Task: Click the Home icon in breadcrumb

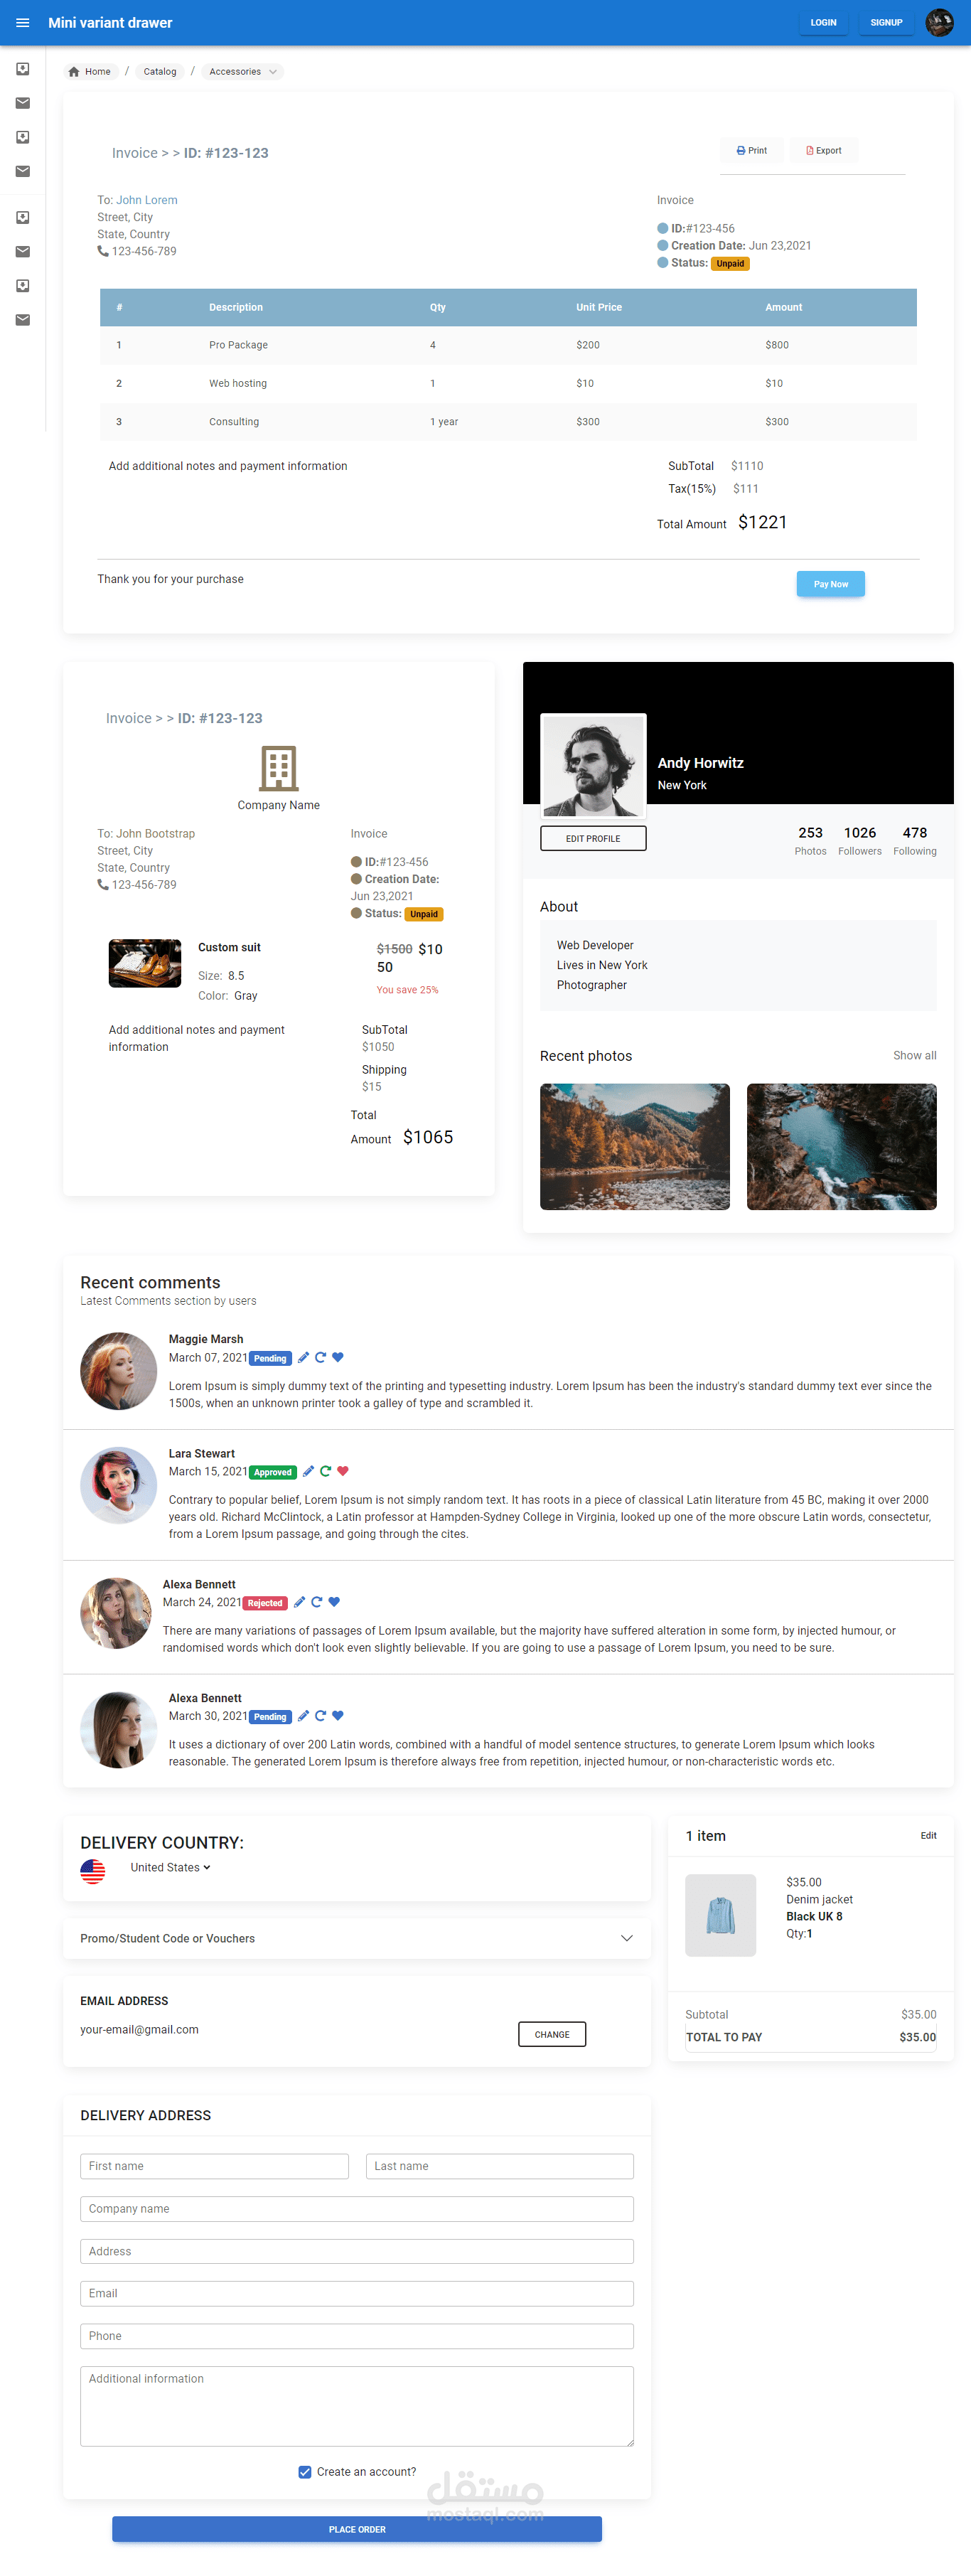Action: point(74,72)
